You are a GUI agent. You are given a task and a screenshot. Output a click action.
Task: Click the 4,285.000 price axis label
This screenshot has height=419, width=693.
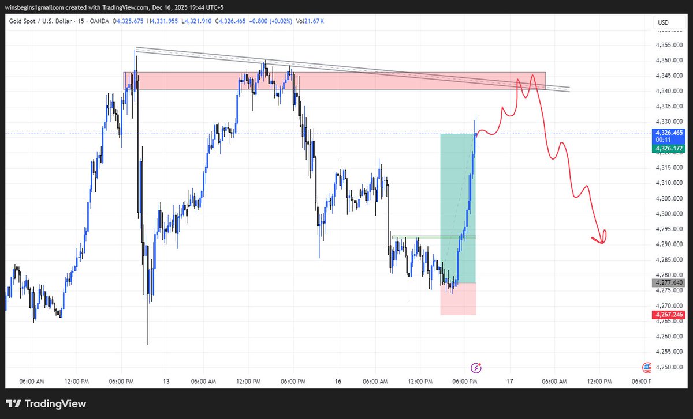coord(670,260)
